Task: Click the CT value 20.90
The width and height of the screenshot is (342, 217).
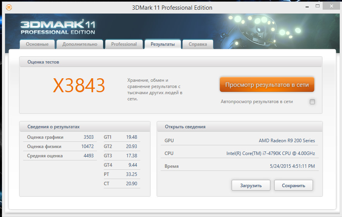Action: pos(132,184)
